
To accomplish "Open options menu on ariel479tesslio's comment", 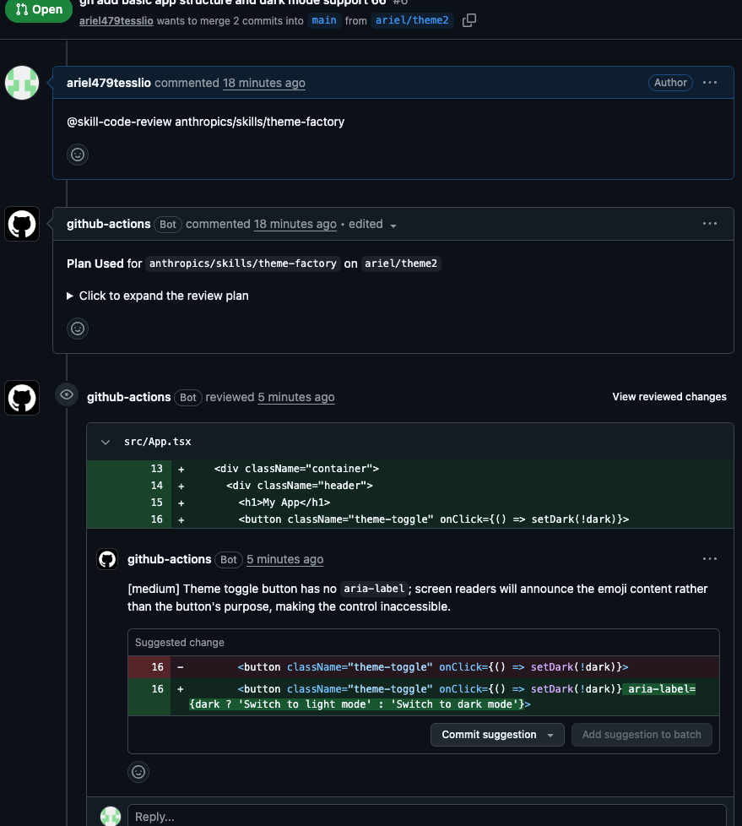I will pyautogui.click(x=709, y=83).
